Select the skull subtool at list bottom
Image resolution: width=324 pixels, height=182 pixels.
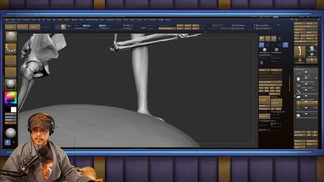click(x=298, y=115)
